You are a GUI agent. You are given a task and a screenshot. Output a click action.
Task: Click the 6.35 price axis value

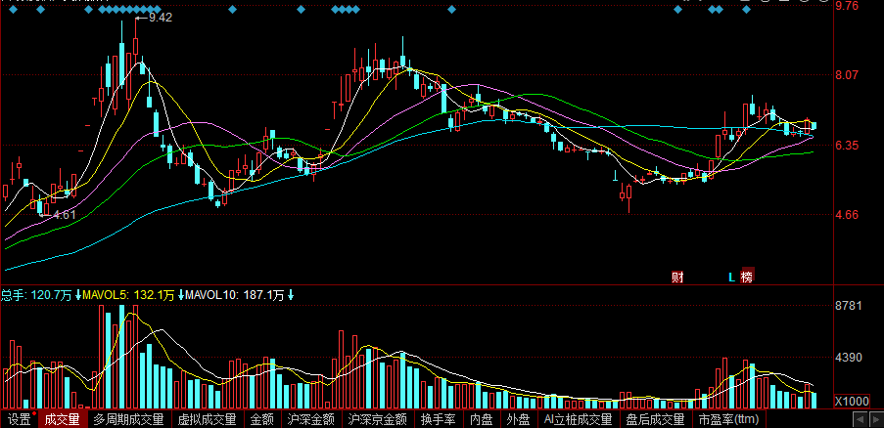tap(848, 146)
